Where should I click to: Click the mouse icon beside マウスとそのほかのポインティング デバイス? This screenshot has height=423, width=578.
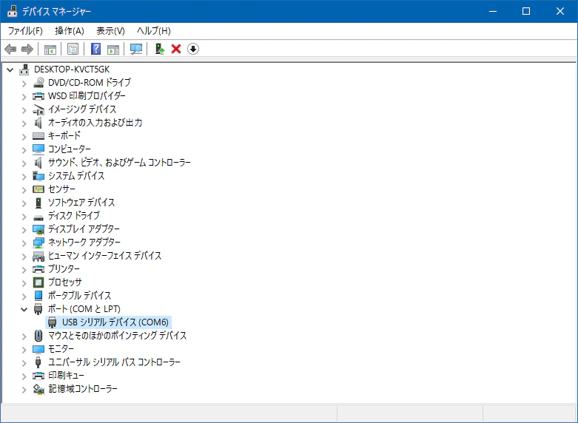pos(38,336)
